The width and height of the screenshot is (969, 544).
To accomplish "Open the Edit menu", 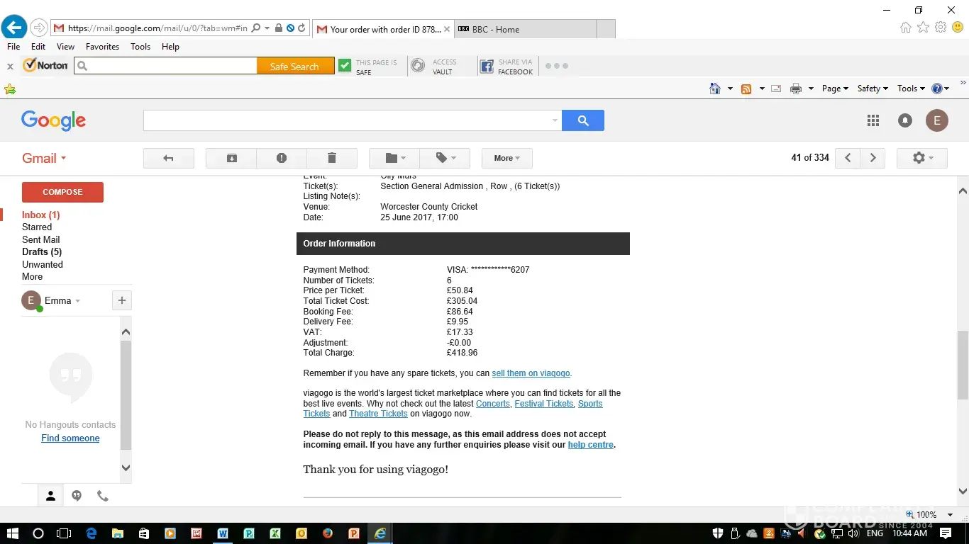I will click(x=38, y=47).
